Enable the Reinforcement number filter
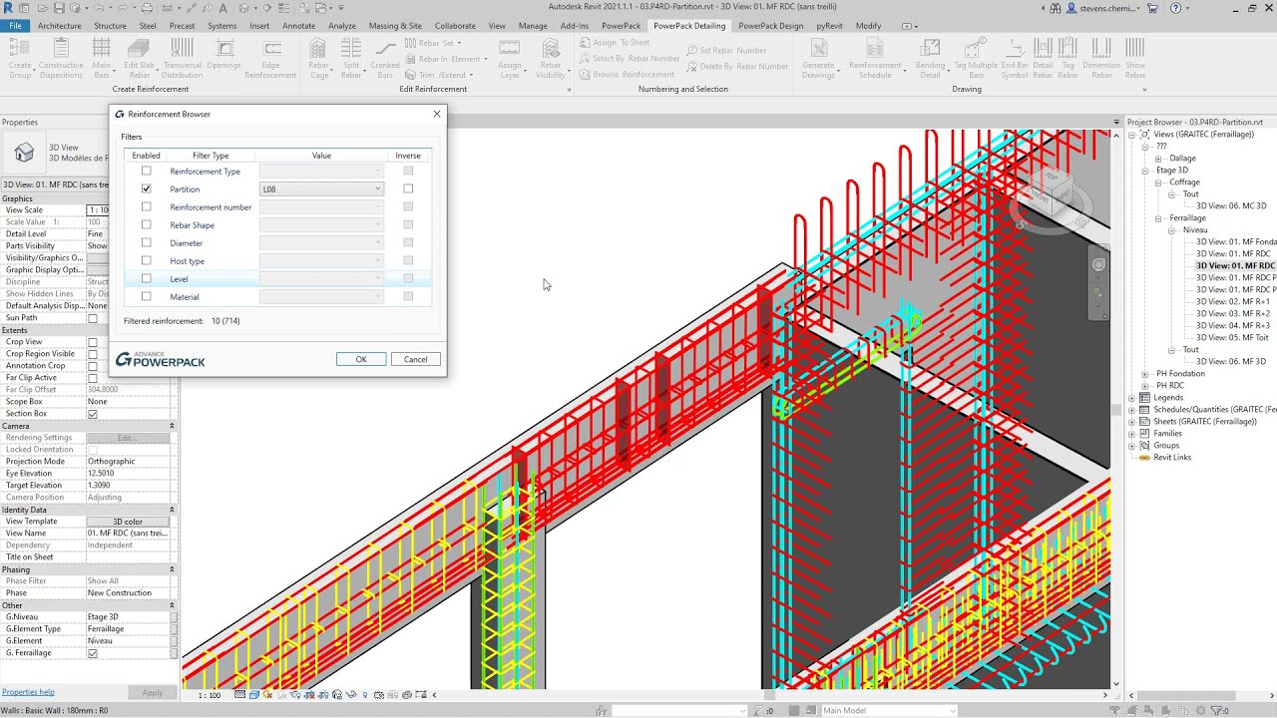The width and height of the screenshot is (1277, 718). pyautogui.click(x=147, y=207)
